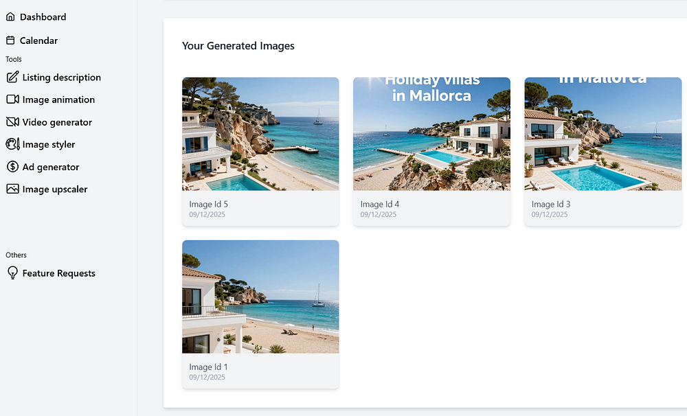Click the Listing description pencil icon
The width and height of the screenshot is (687, 416).
click(x=12, y=77)
